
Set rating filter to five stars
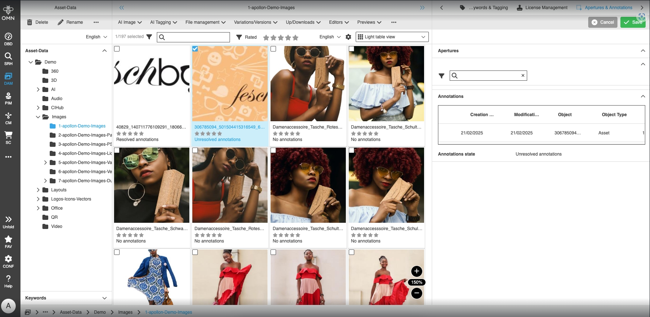point(295,38)
